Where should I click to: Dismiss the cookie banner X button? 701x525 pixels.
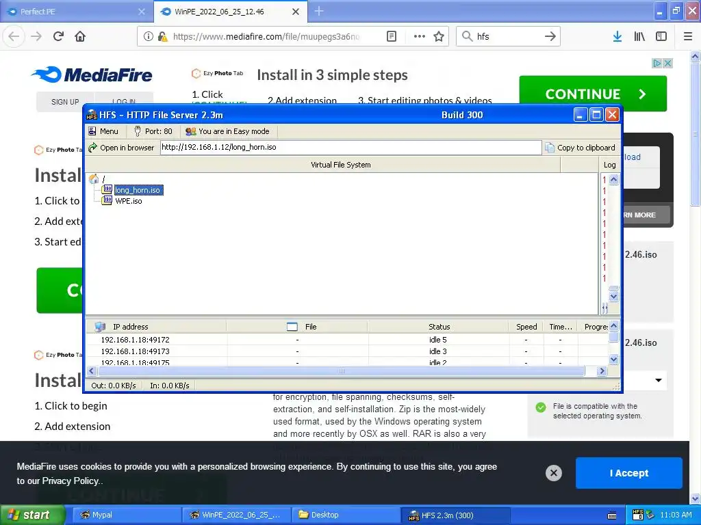point(553,473)
